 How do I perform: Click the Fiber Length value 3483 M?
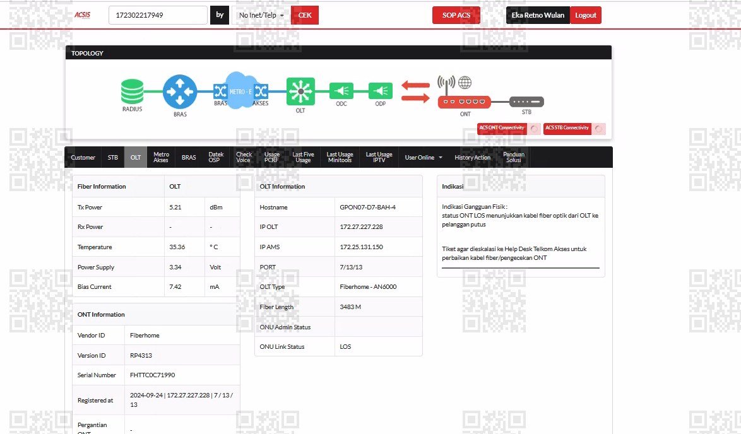pos(350,307)
